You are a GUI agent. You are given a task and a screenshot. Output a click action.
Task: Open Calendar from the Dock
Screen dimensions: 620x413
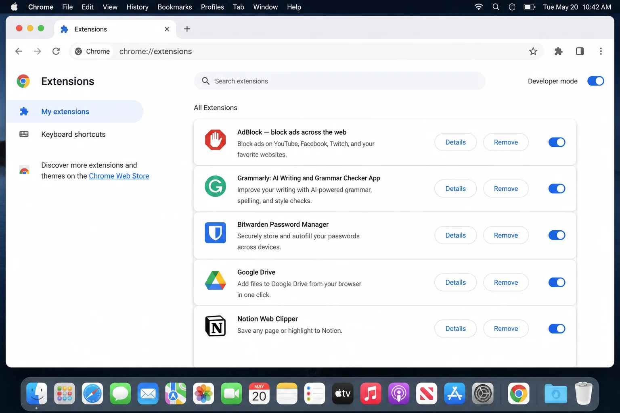259,394
